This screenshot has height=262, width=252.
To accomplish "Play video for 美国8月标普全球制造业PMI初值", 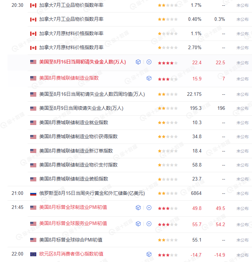I will 149,208.
